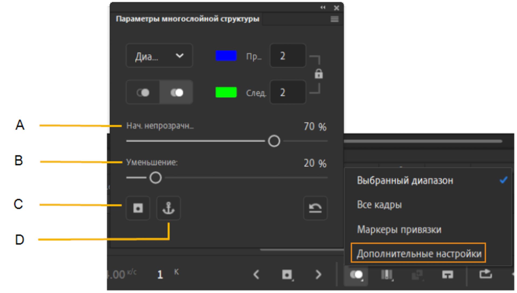Viewport: 517px width, 293px height.
Task: Toggle the lock linking frame counts
Action: coord(319,74)
